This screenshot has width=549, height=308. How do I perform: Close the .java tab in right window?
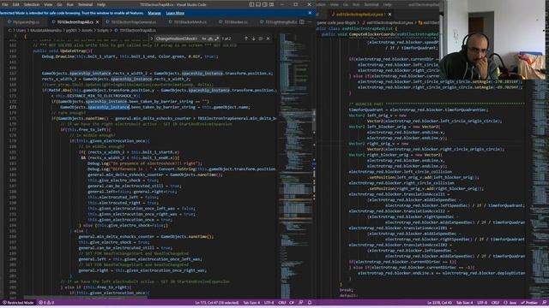[389, 15]
